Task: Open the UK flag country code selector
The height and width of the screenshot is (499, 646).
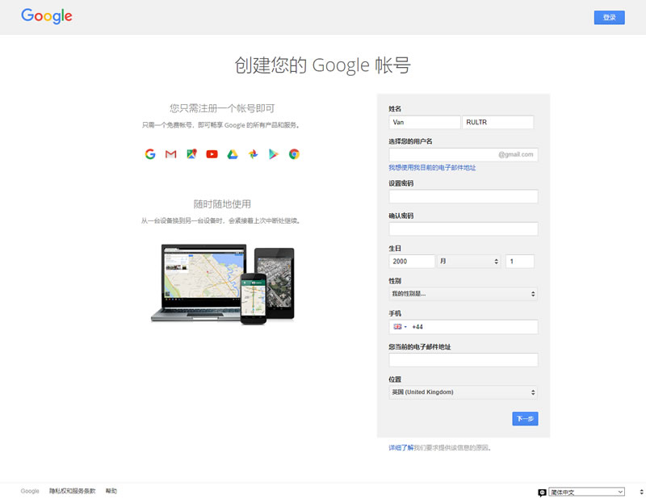Action: click(400, 327)
